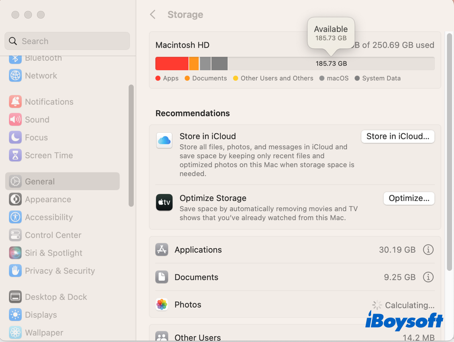Open Notifications bell icon in sidebar
454x342 pixels.
[15, 102]
